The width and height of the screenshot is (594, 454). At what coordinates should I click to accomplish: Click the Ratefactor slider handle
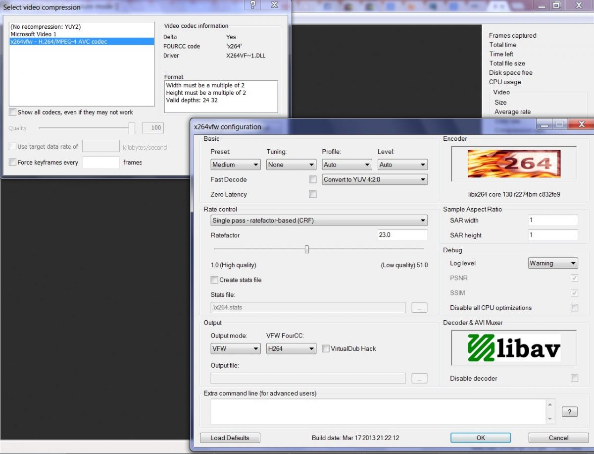point(307,249)
